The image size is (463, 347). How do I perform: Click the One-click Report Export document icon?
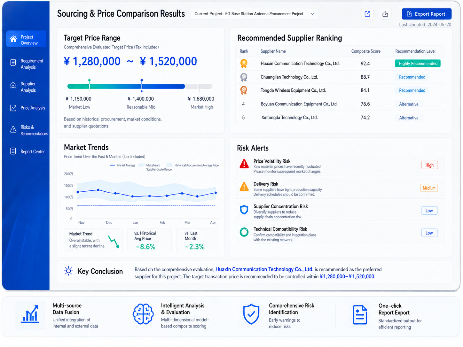point(360,315)
